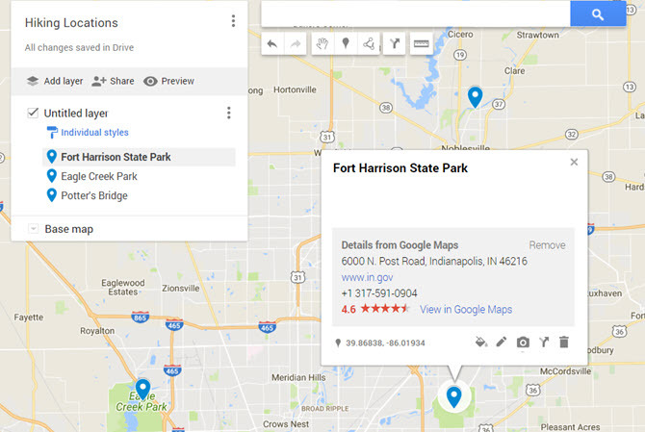Select Eagle Creek Park in the layer list
Image resolution: width=645 pixels, height=432 pixels.
(x=139, y=176)
